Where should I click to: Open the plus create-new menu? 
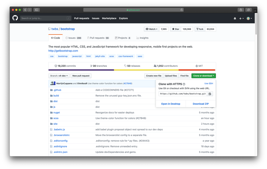pyautogui.click(x=241, y=19)
